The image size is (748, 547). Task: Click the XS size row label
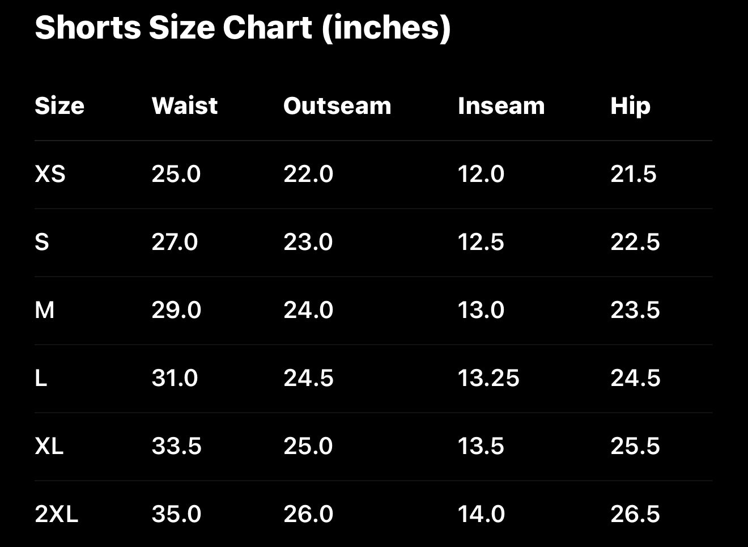(x=50, y=174)
